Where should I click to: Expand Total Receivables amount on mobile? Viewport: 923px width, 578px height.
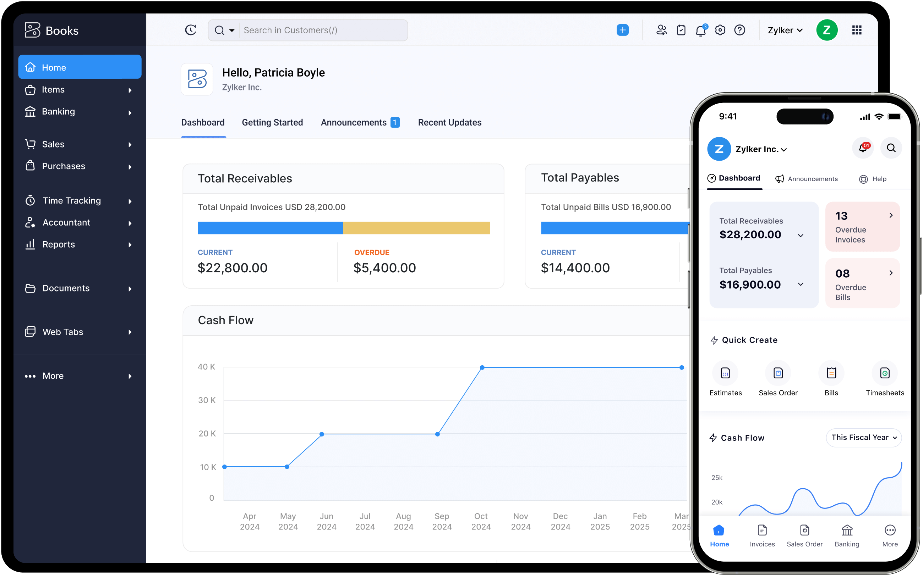pos(801,235)
